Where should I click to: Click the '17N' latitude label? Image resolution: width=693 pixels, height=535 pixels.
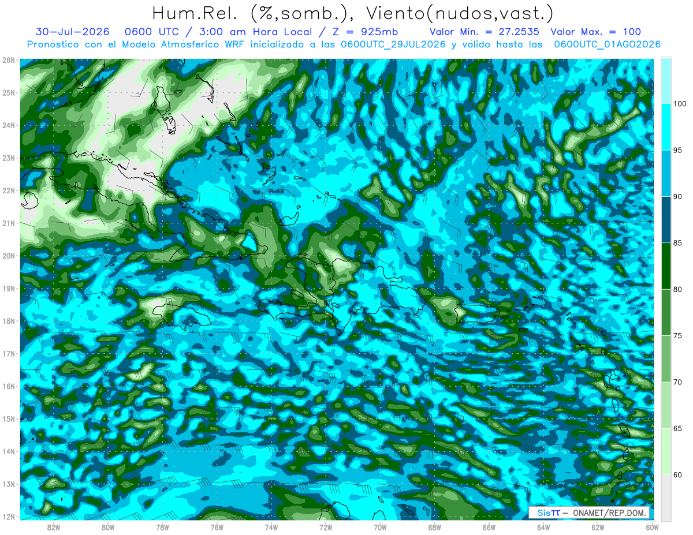(x=9, y=353)
